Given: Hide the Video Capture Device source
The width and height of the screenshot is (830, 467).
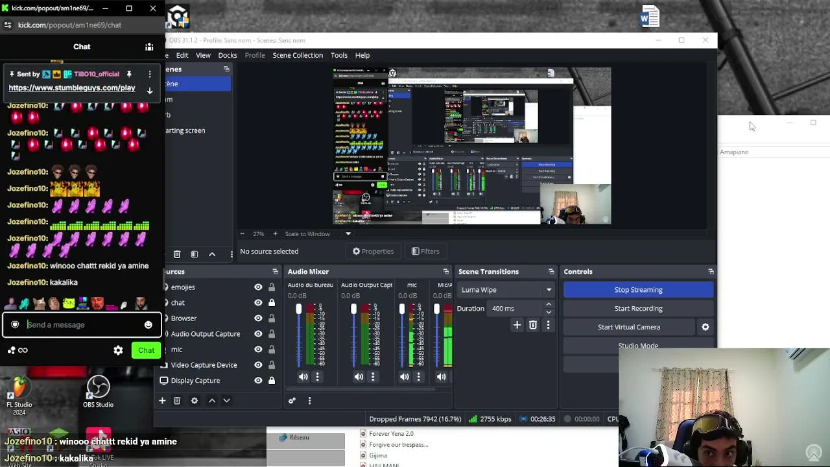Looking at the screenshot, I should coord(258,365).
